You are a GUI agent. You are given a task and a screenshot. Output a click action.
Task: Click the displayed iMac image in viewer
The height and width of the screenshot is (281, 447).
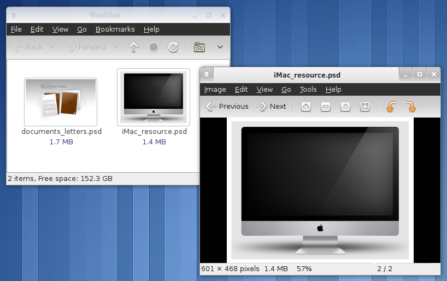[x=320, y=190]
